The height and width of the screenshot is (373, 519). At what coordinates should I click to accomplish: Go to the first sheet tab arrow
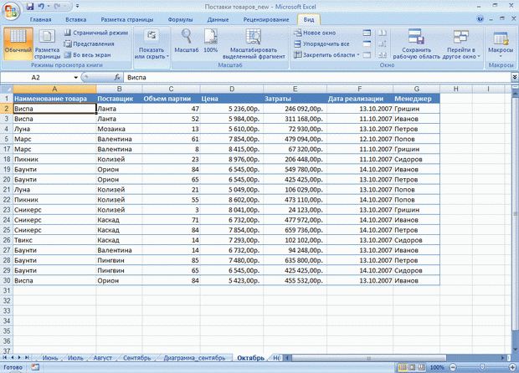pyautogui.click(x=5, y=357)
